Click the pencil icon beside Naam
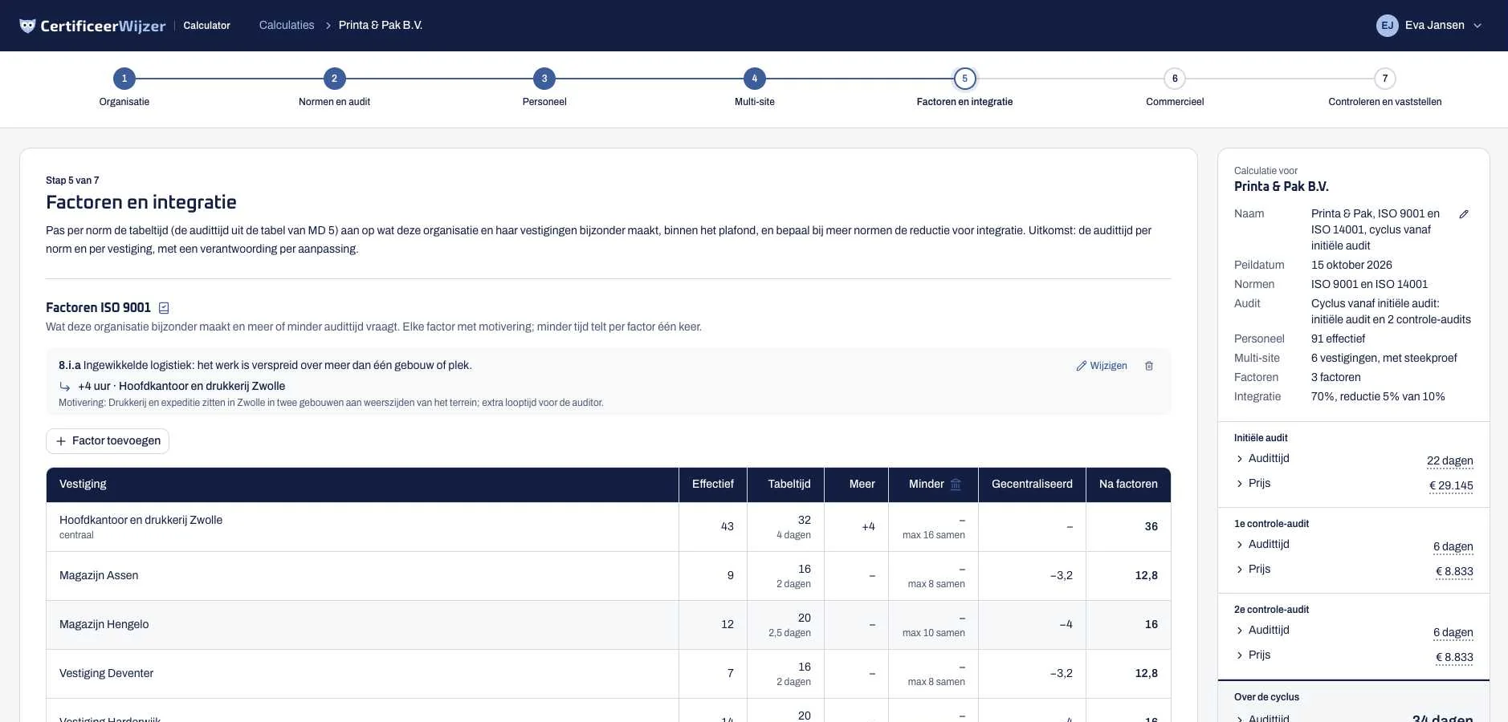This screenshot has width=1508, height=722. (1464, 214)
